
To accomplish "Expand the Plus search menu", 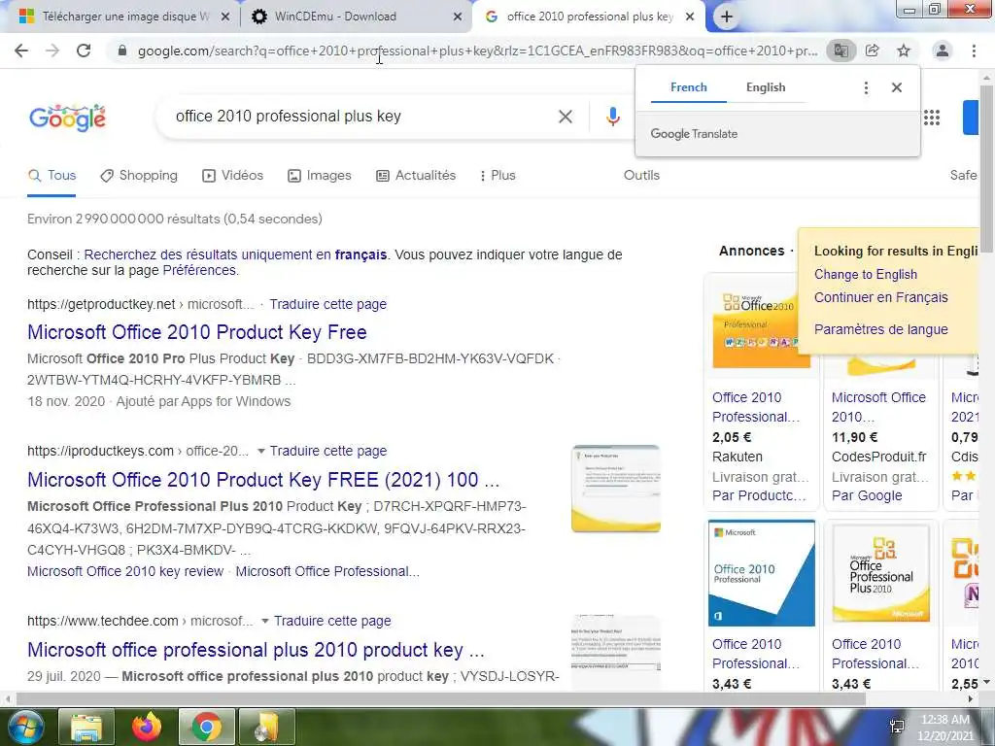I will tap(498, 176).
